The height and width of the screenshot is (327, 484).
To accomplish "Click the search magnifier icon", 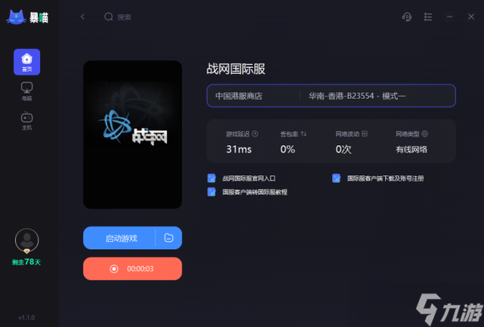I will 108,17.
